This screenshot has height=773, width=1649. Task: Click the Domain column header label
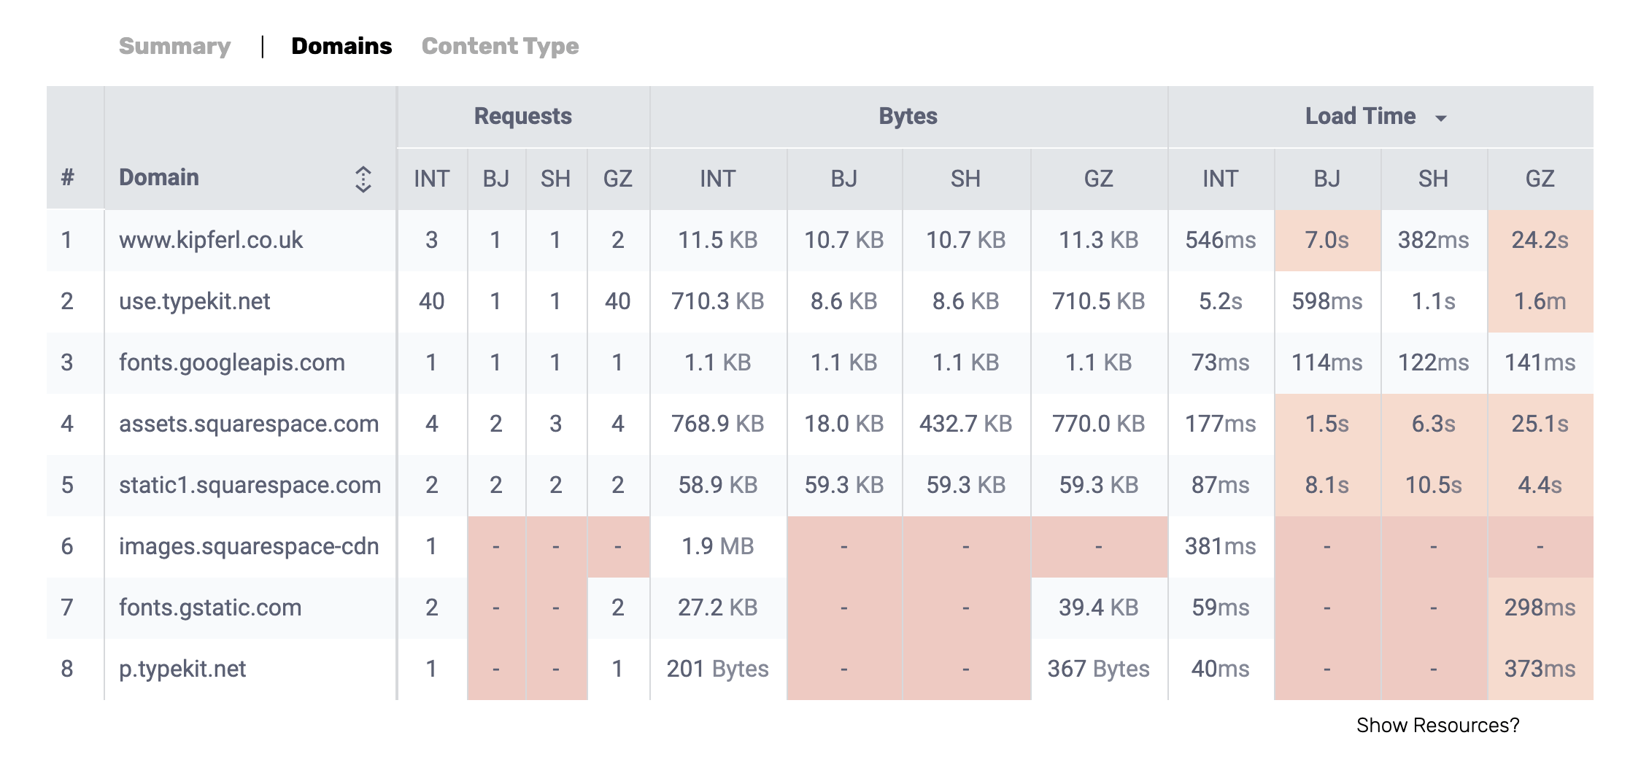coord(159,177)
